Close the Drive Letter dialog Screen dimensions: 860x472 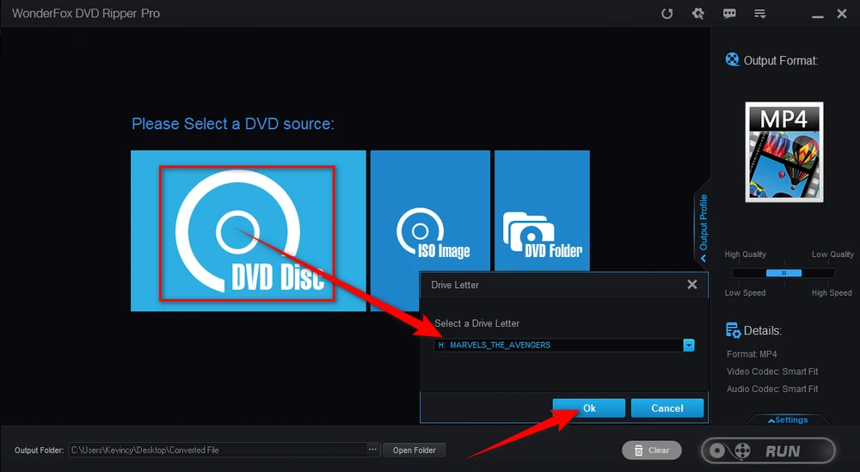tap(692, 284)
